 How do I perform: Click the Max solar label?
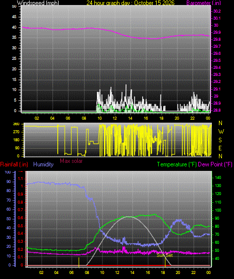[71, 161]
